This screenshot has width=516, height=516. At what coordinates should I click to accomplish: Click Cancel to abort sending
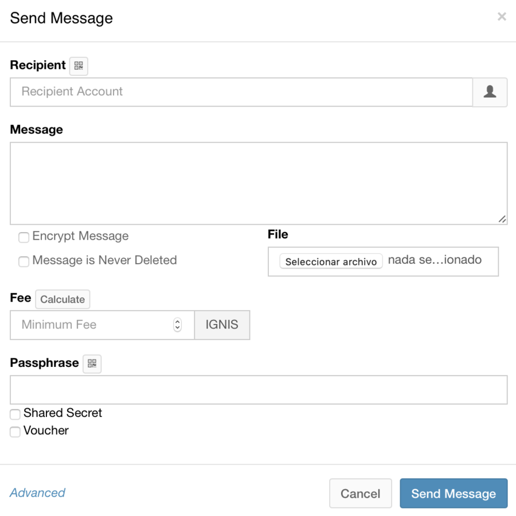(360, 493)
